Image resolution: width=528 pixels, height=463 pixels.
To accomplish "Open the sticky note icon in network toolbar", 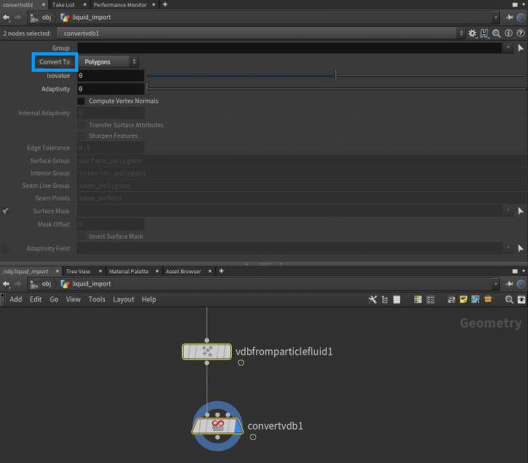I will 464,300.
